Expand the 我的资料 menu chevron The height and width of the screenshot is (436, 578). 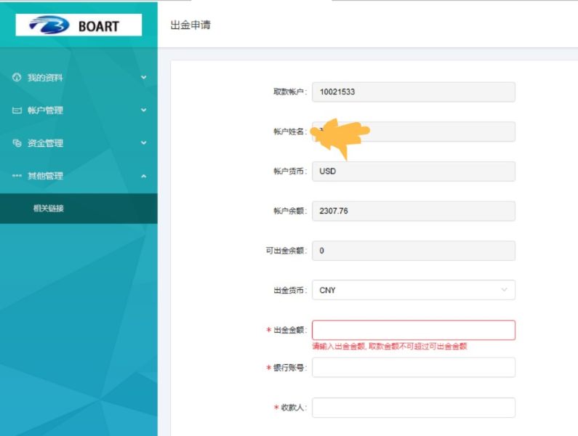point(143,78)
